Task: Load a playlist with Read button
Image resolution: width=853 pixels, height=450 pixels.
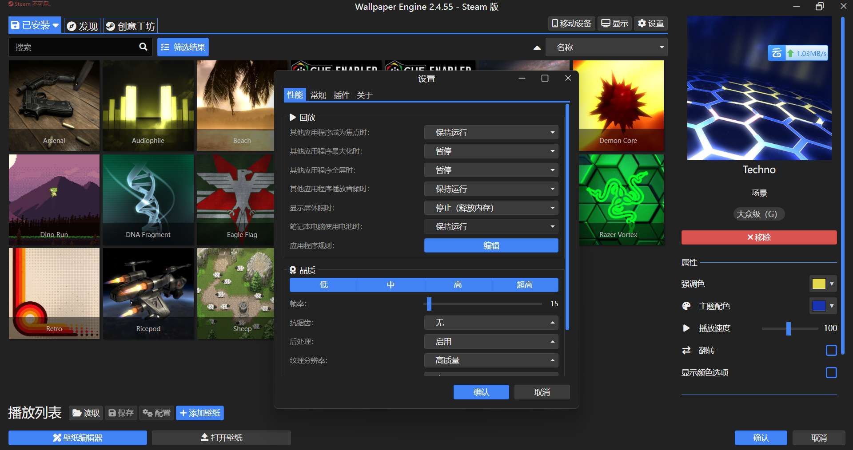Action: click(86, 413)
